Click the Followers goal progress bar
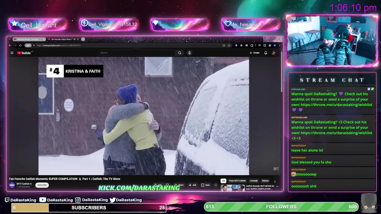 coord(281,207)
